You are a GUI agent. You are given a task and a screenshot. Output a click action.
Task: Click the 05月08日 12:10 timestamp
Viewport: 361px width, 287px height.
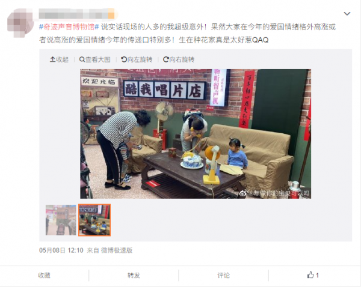tap(61, 250)
